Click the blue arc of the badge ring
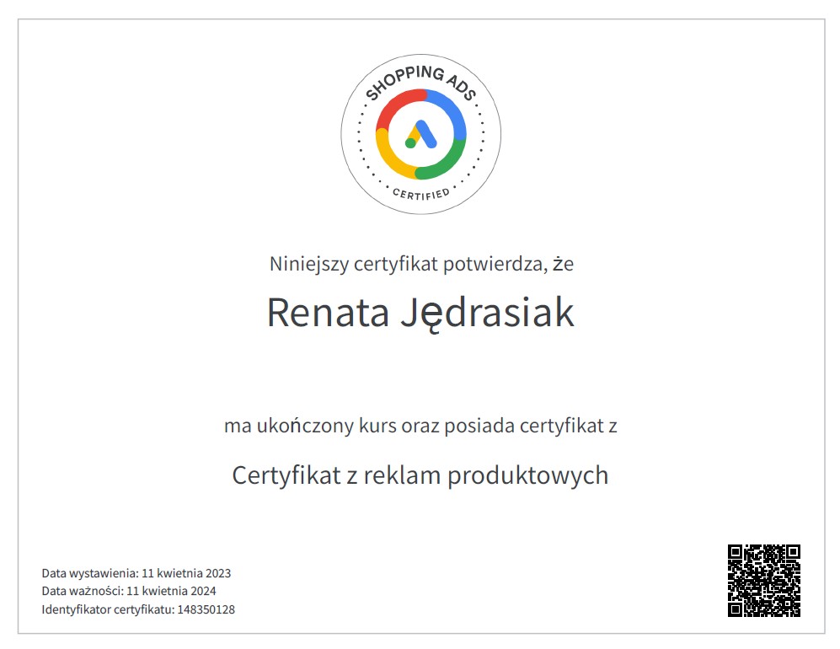This screenshot has height=649, width=840. click(449, 108)
